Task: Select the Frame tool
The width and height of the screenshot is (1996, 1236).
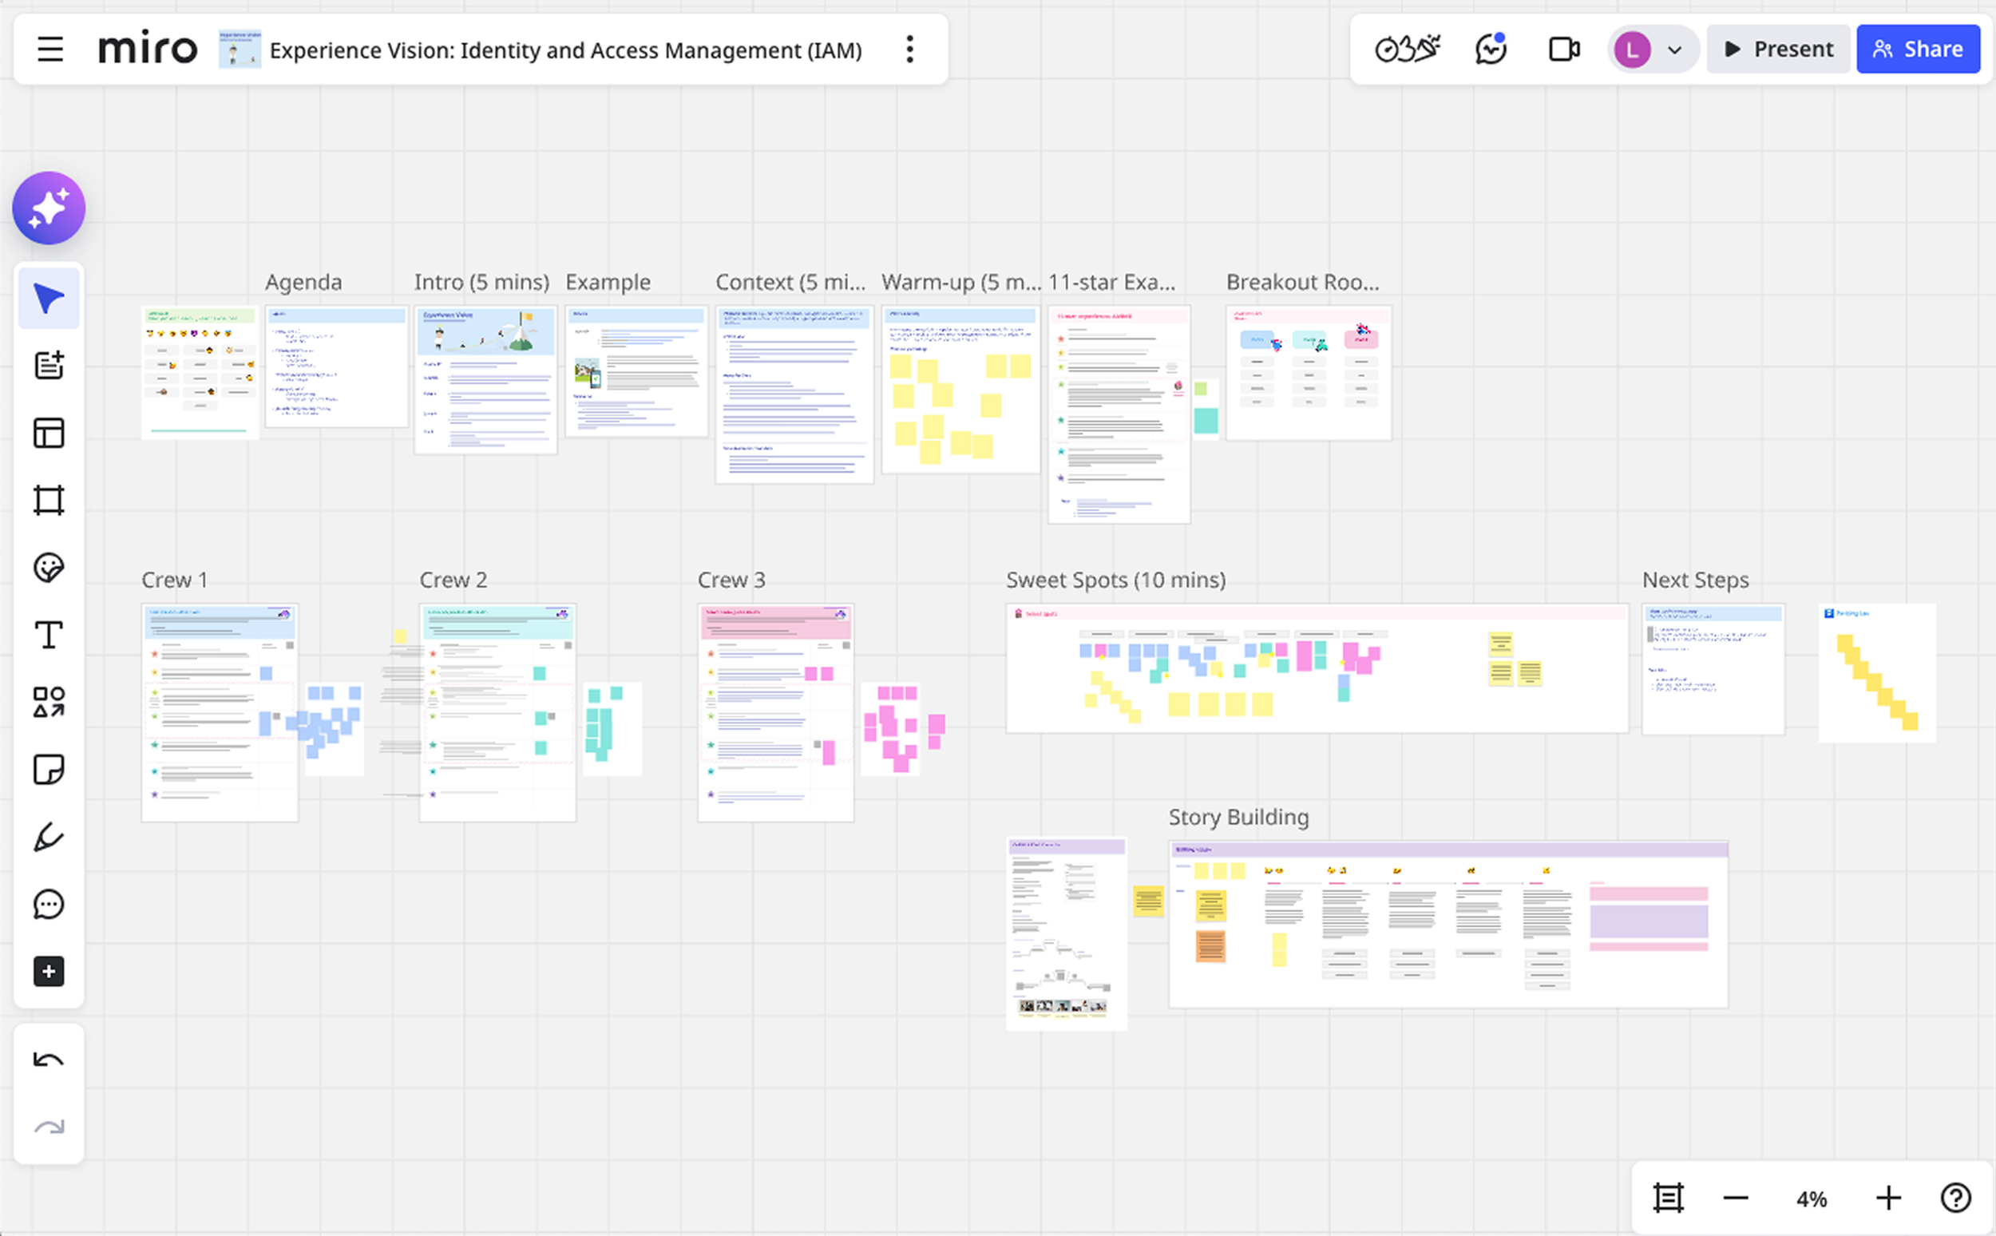Action: (x=48, y=501)
